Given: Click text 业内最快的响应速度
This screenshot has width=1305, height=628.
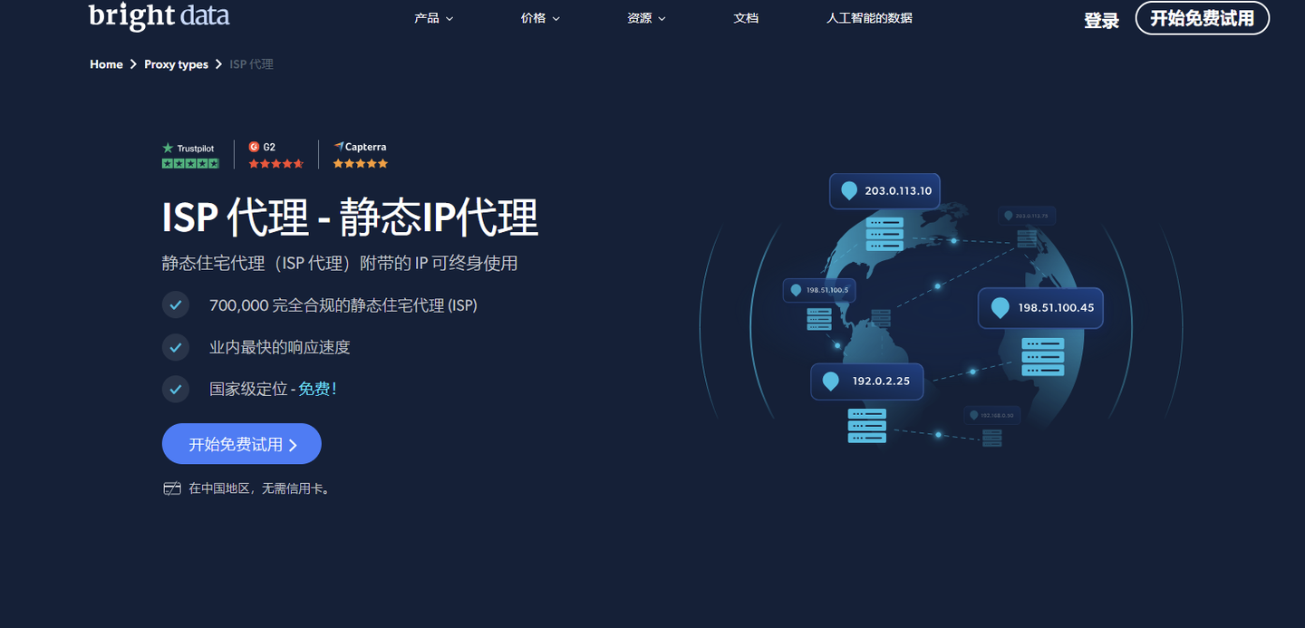Looking at the screenshot, I should [x=279, y=347].
